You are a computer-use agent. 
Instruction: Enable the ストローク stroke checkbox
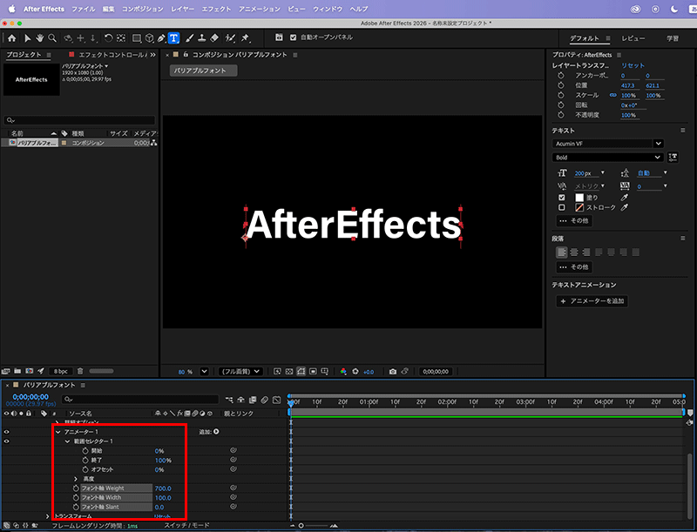coord(562,208)
